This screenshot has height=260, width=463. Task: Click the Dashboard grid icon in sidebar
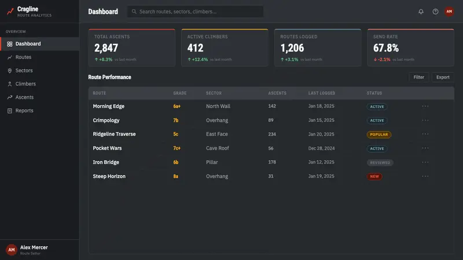[x=10, y=44]
